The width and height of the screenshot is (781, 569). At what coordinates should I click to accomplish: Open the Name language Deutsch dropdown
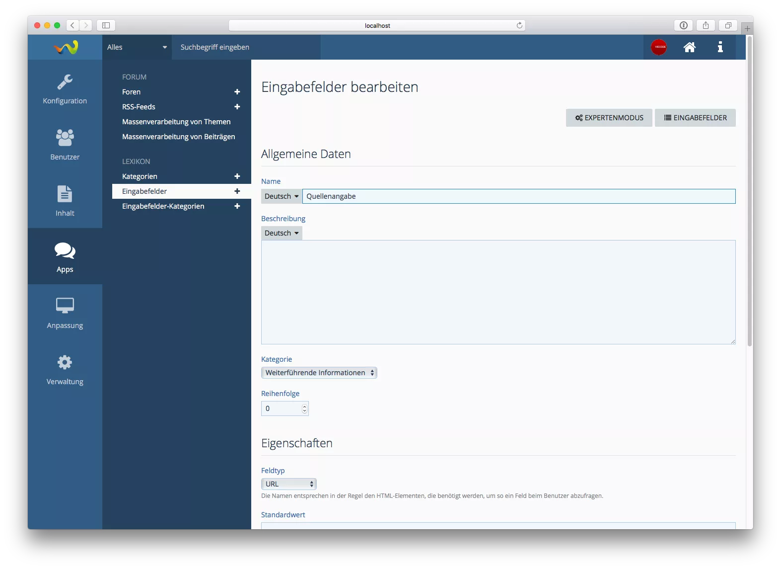click(x=282, y=196)
